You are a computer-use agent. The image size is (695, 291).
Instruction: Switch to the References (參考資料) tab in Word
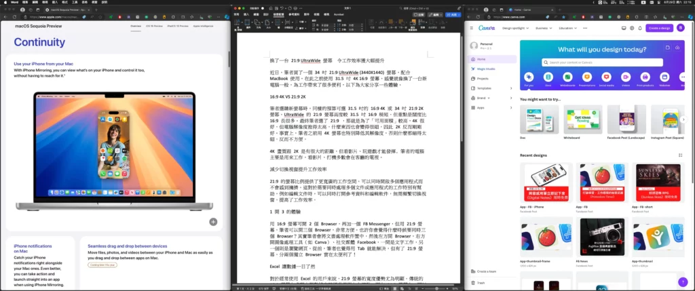point(295,15)
